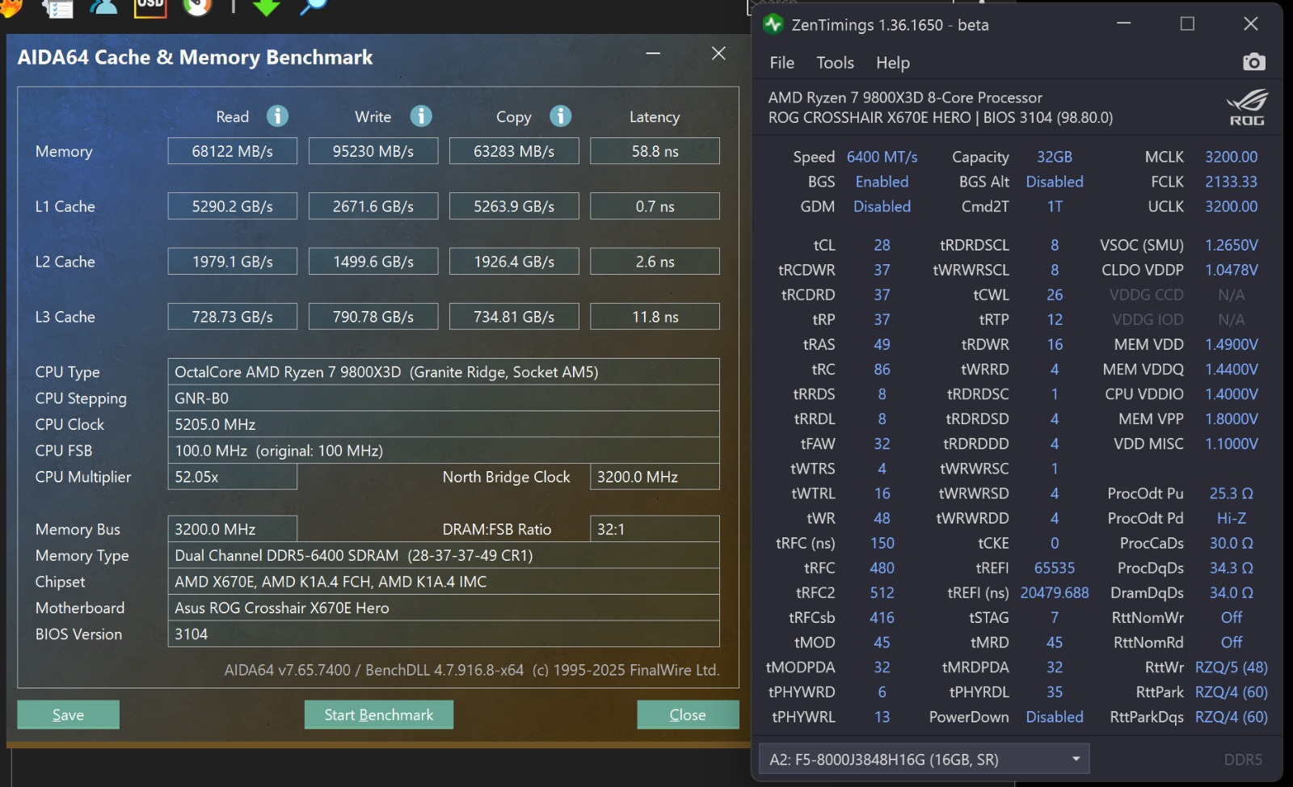1293x787 pixels.
Task: Click the DRAM:FSB Ratio 32:1 field
Action: coord(655,529)
